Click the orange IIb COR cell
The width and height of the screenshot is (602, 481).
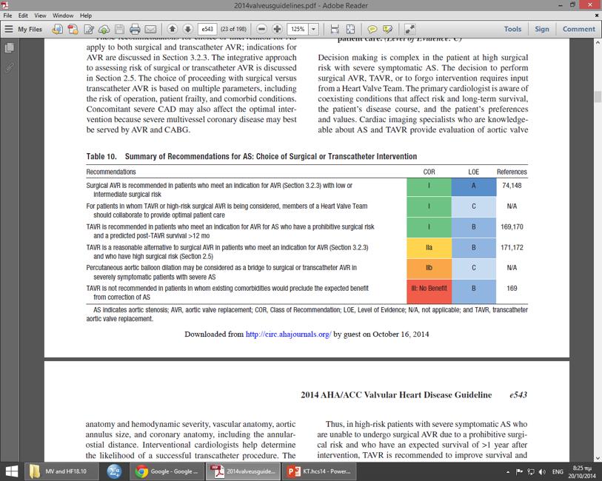pos(429,268)
